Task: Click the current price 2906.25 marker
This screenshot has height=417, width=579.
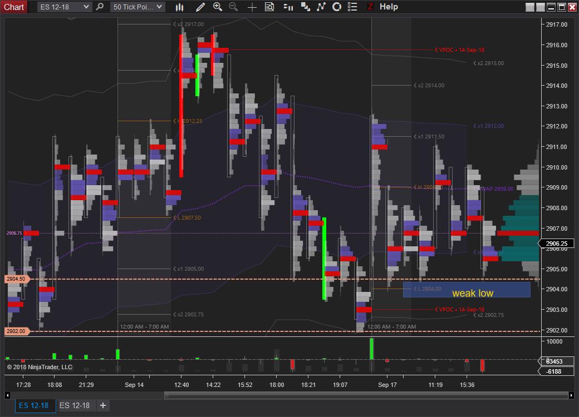Action: click(557, 244)
